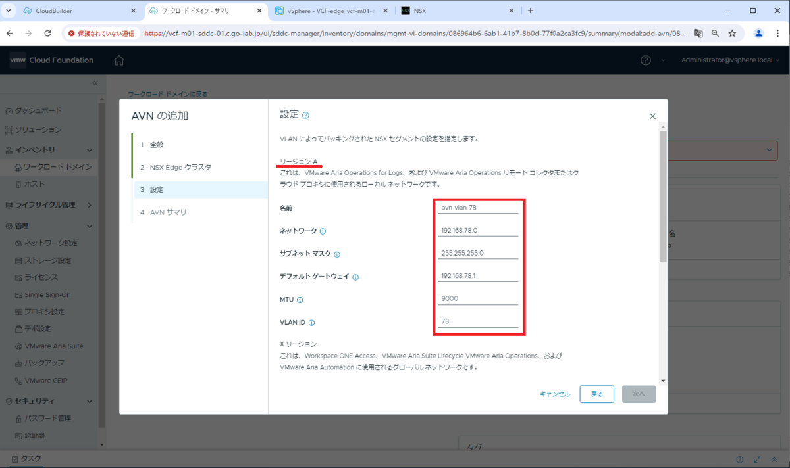
Task: Click the タスク panel help icon at bottom
Action: point(740,459)
